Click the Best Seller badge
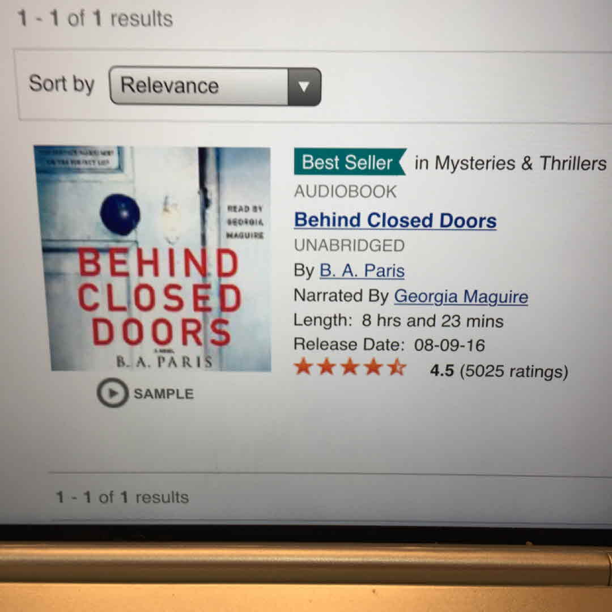The width and height of the screenshot is (612, 612). [x=350, y=162]
